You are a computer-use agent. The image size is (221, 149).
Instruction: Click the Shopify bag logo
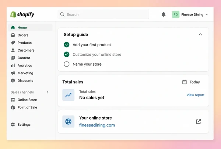pyautogui.click(x=13, y=14)
